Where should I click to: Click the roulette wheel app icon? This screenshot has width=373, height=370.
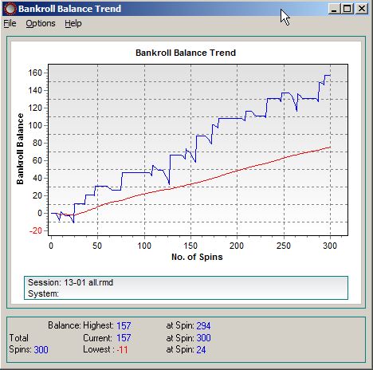(10, 9)
